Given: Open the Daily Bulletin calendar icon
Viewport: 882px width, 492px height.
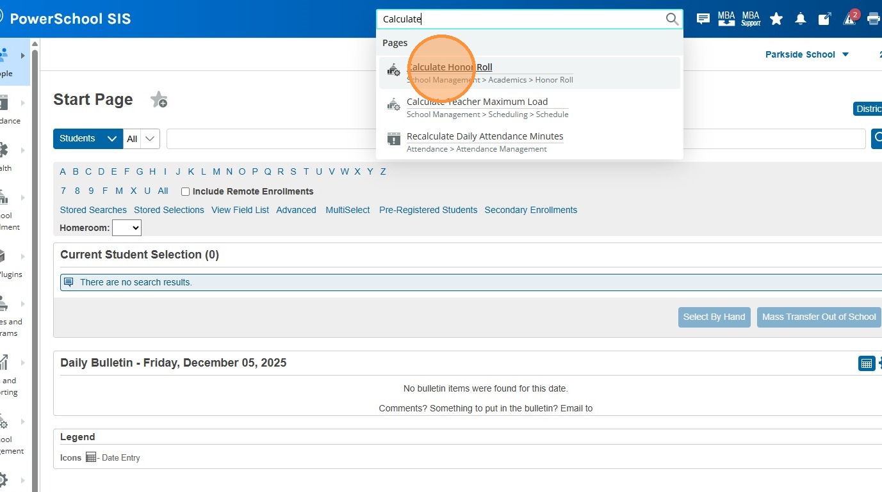Looking at the screenshot, I should pyautogui.click(x=867, y=363).
